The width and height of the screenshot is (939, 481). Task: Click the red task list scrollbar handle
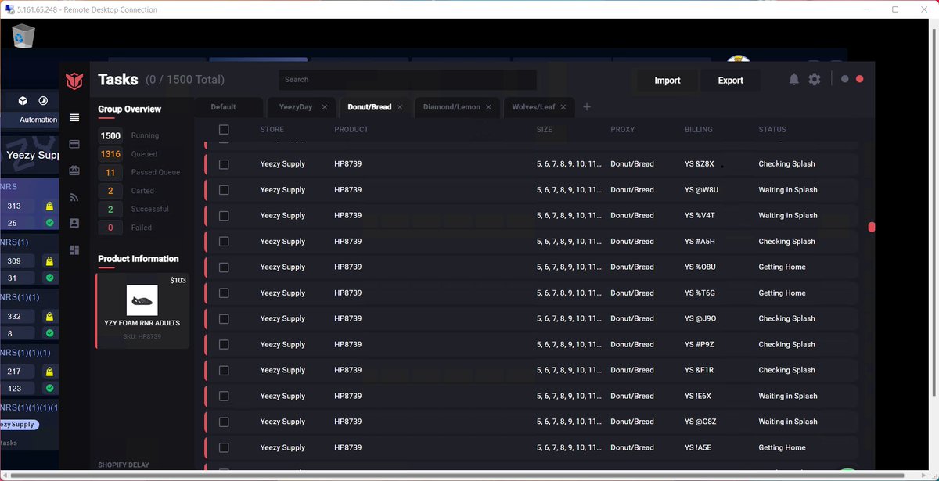[872, 227]
